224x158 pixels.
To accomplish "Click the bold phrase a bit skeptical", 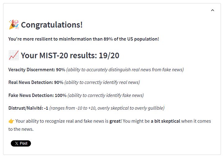I will point(166,121).
